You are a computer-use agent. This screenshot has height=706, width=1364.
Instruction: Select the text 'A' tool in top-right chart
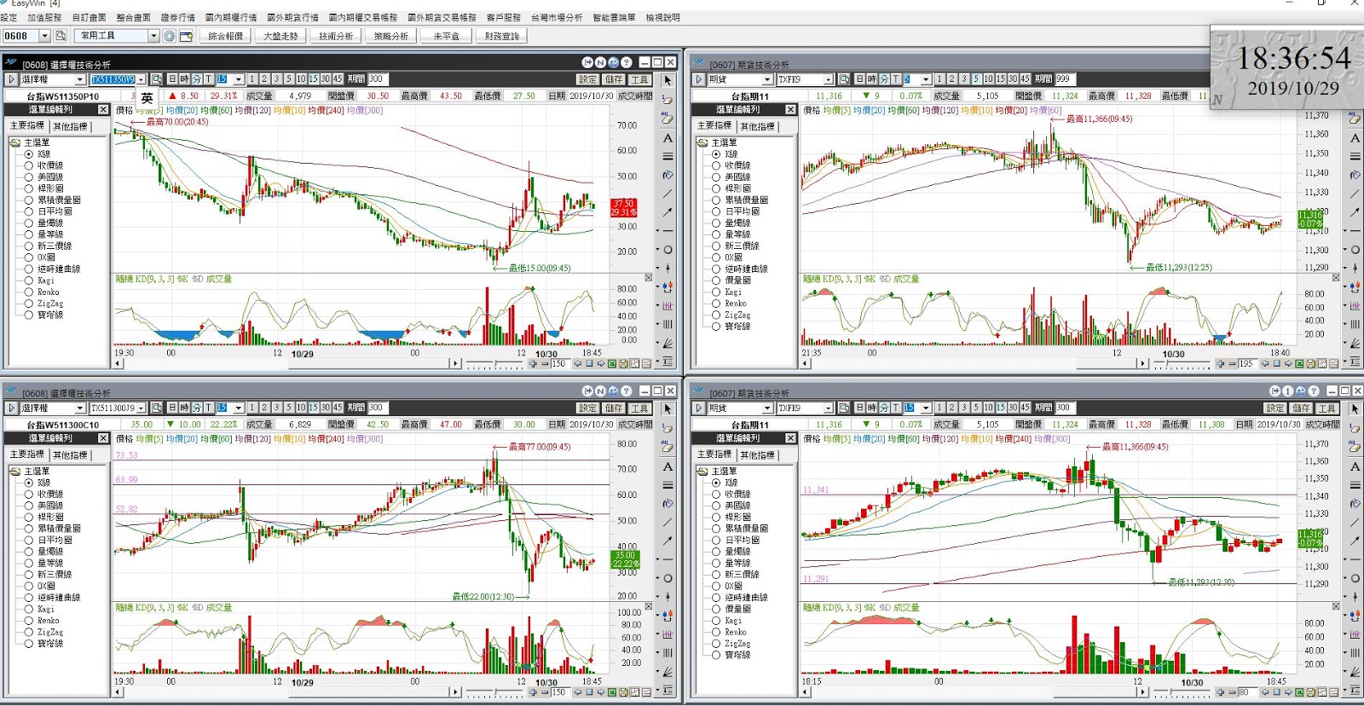(1355, 138)
